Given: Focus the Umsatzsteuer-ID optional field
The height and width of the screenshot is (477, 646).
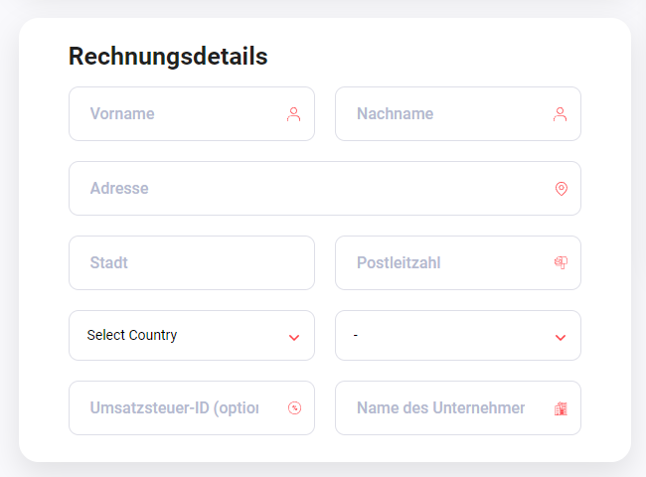Looking at the screenshot, I should tap(192, 407).
